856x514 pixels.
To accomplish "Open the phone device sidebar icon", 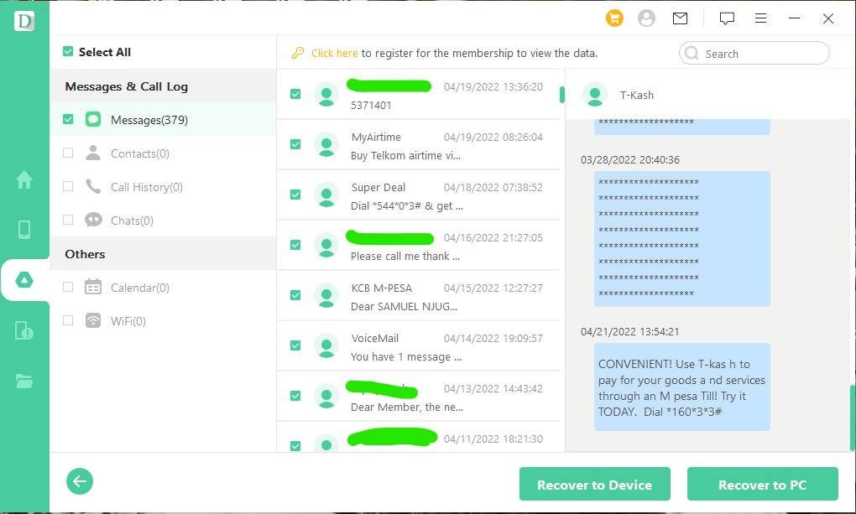I will coord(24,229).
